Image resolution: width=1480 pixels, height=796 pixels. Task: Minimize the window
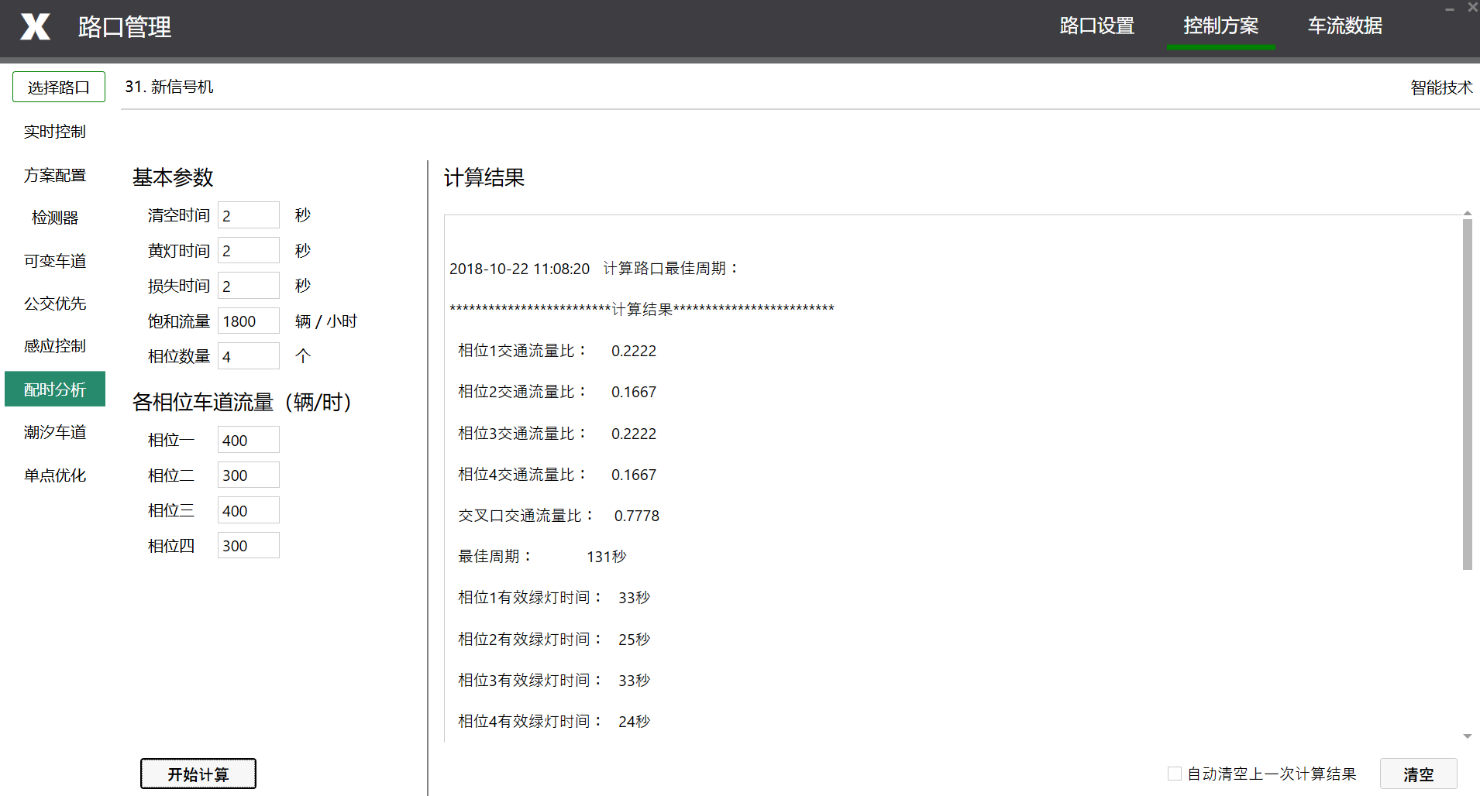(1449, 9)
